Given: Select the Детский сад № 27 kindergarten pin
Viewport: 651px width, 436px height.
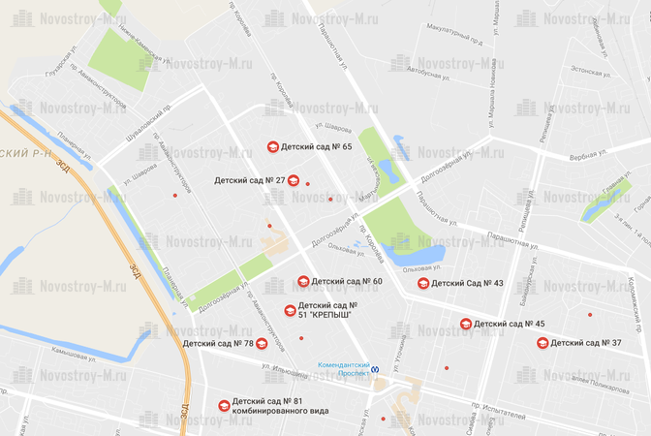Looking at the screenshot, I should coord(294,180).
